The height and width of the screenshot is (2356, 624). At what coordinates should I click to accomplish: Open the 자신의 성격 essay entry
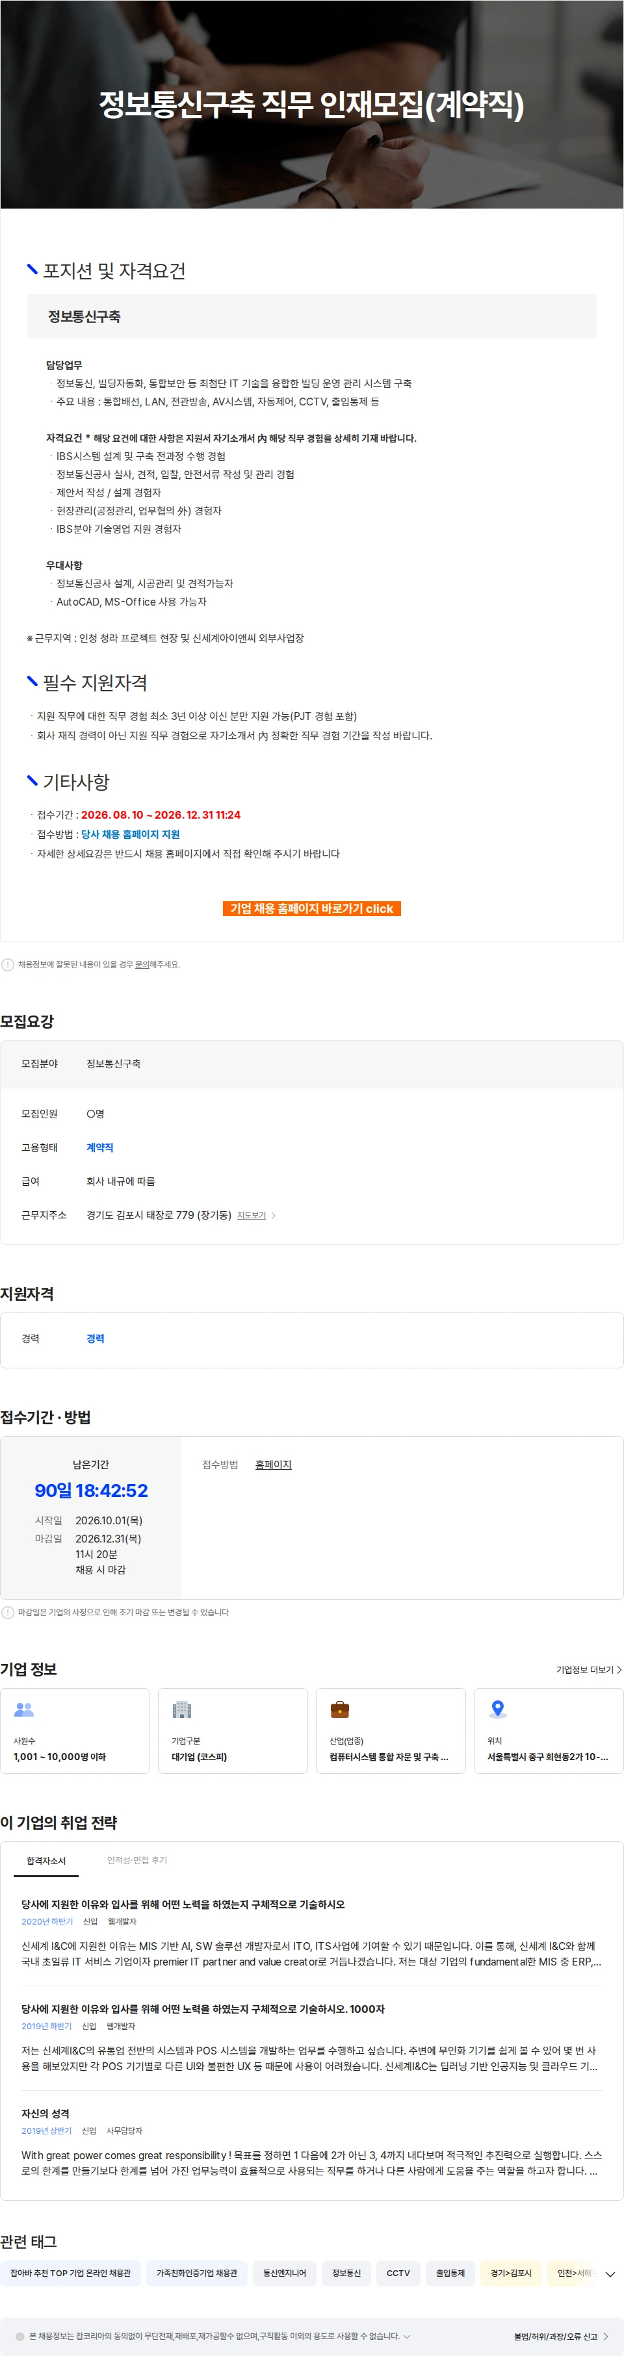(45, 2114)
